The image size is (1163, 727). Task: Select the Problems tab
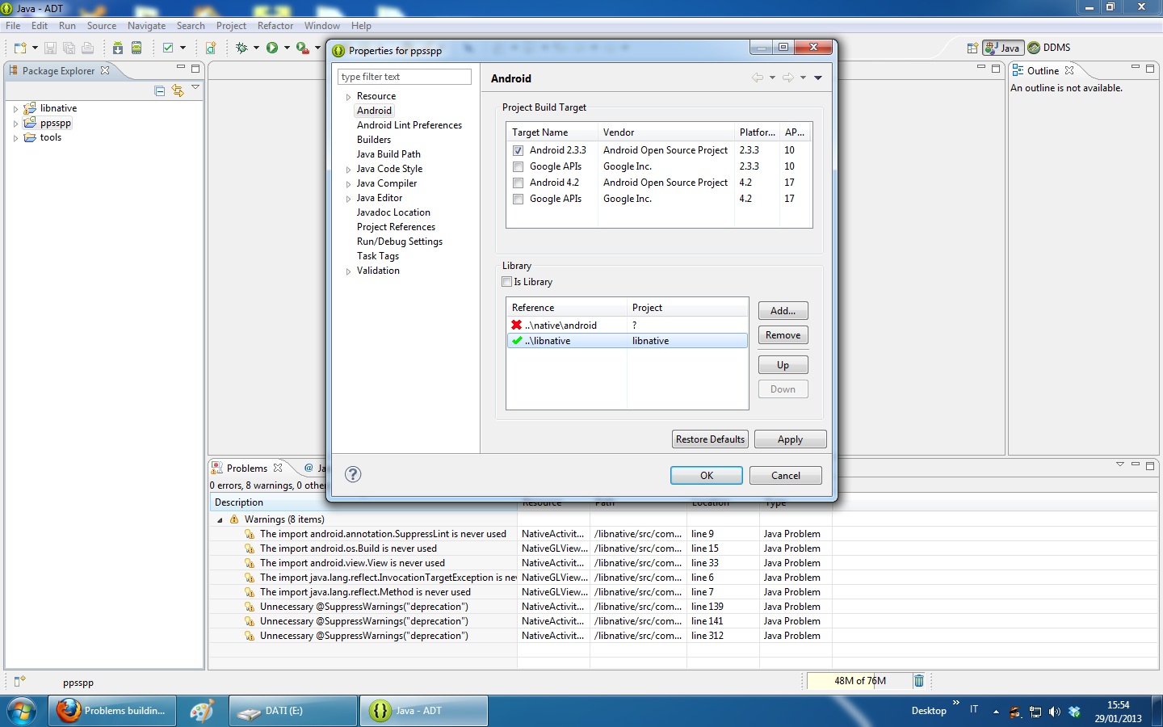coord(246,468)
